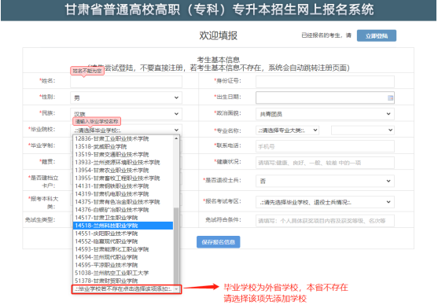Open the calendar icon in 出生日期 field
438x305 pixels.
(390, 97)
